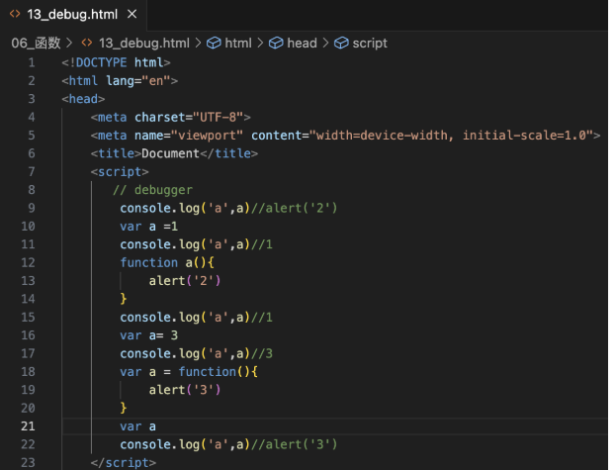Click the charset="UTF-8" attribute
616x470 pixels.
(189, 117)
